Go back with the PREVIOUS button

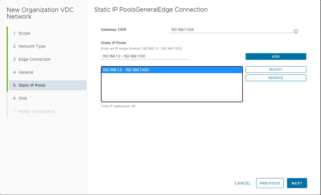coord(270,183)
